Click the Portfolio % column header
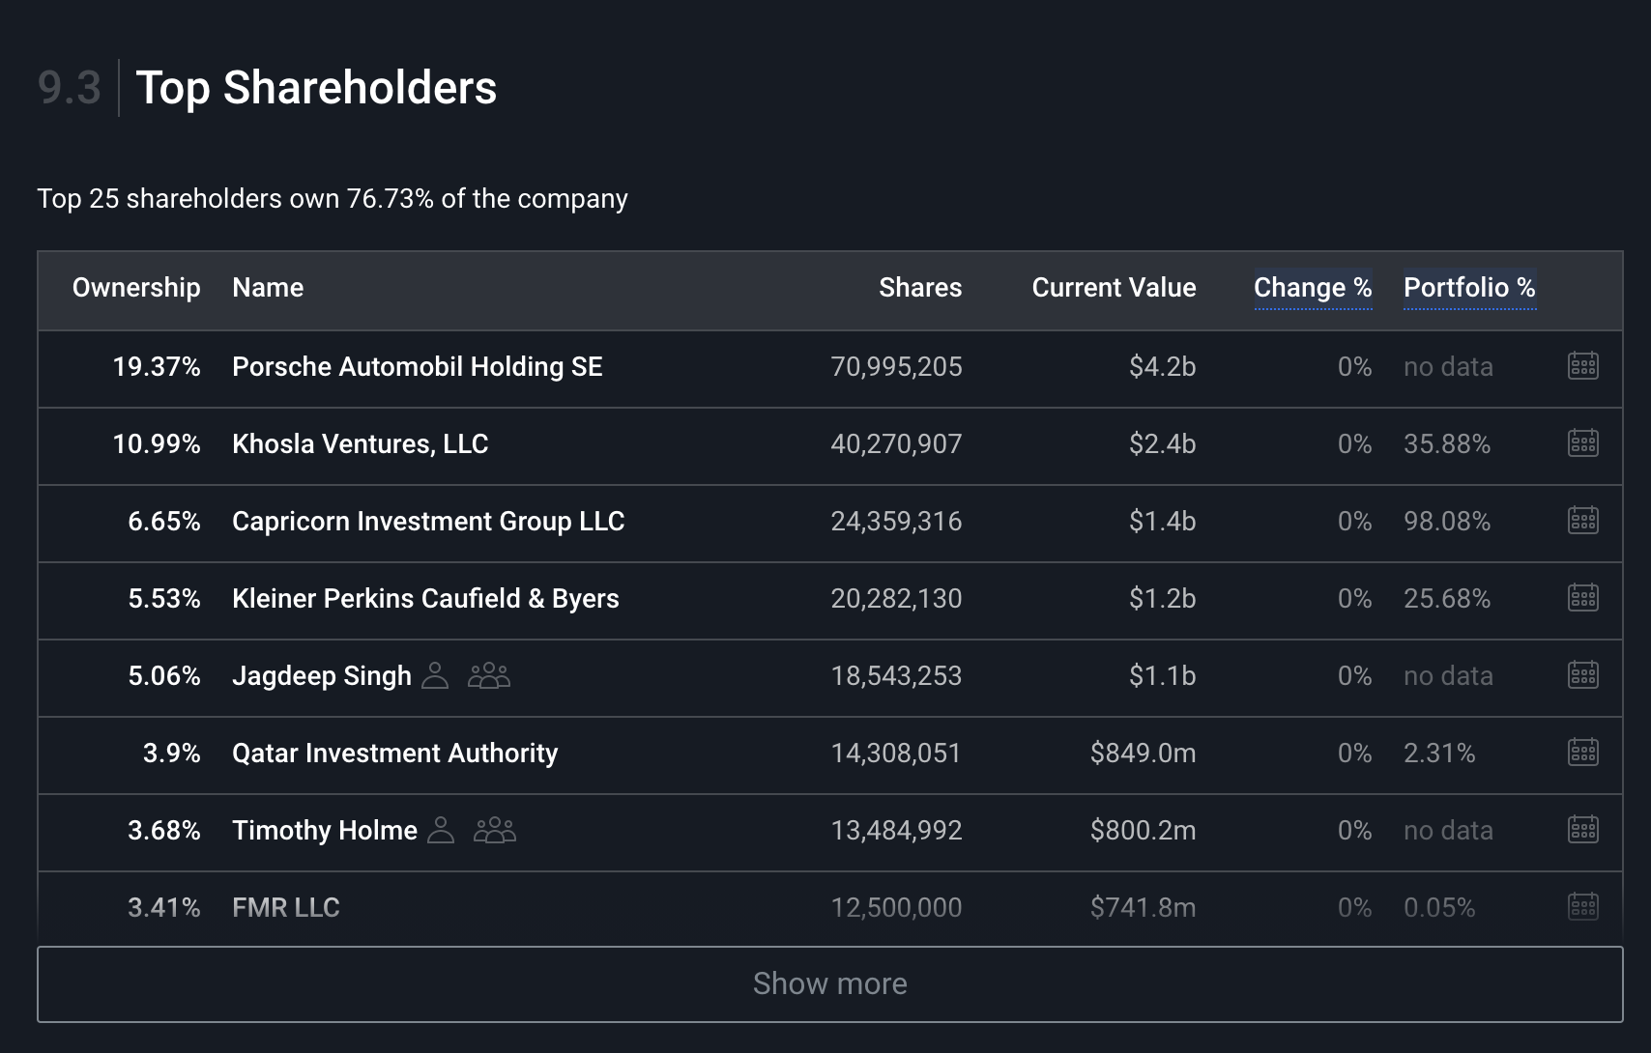This screenshot has width=1651, height=1053. [1468, 288]
